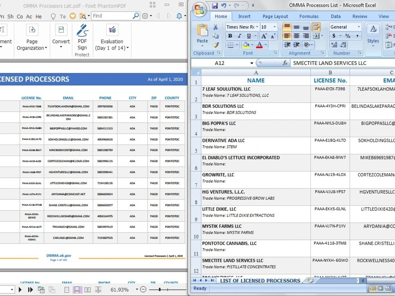Open the font size 10 dropdown
The height and width of the screenshot is (296, 395).
pyautogui.click(x=275, y=27)
